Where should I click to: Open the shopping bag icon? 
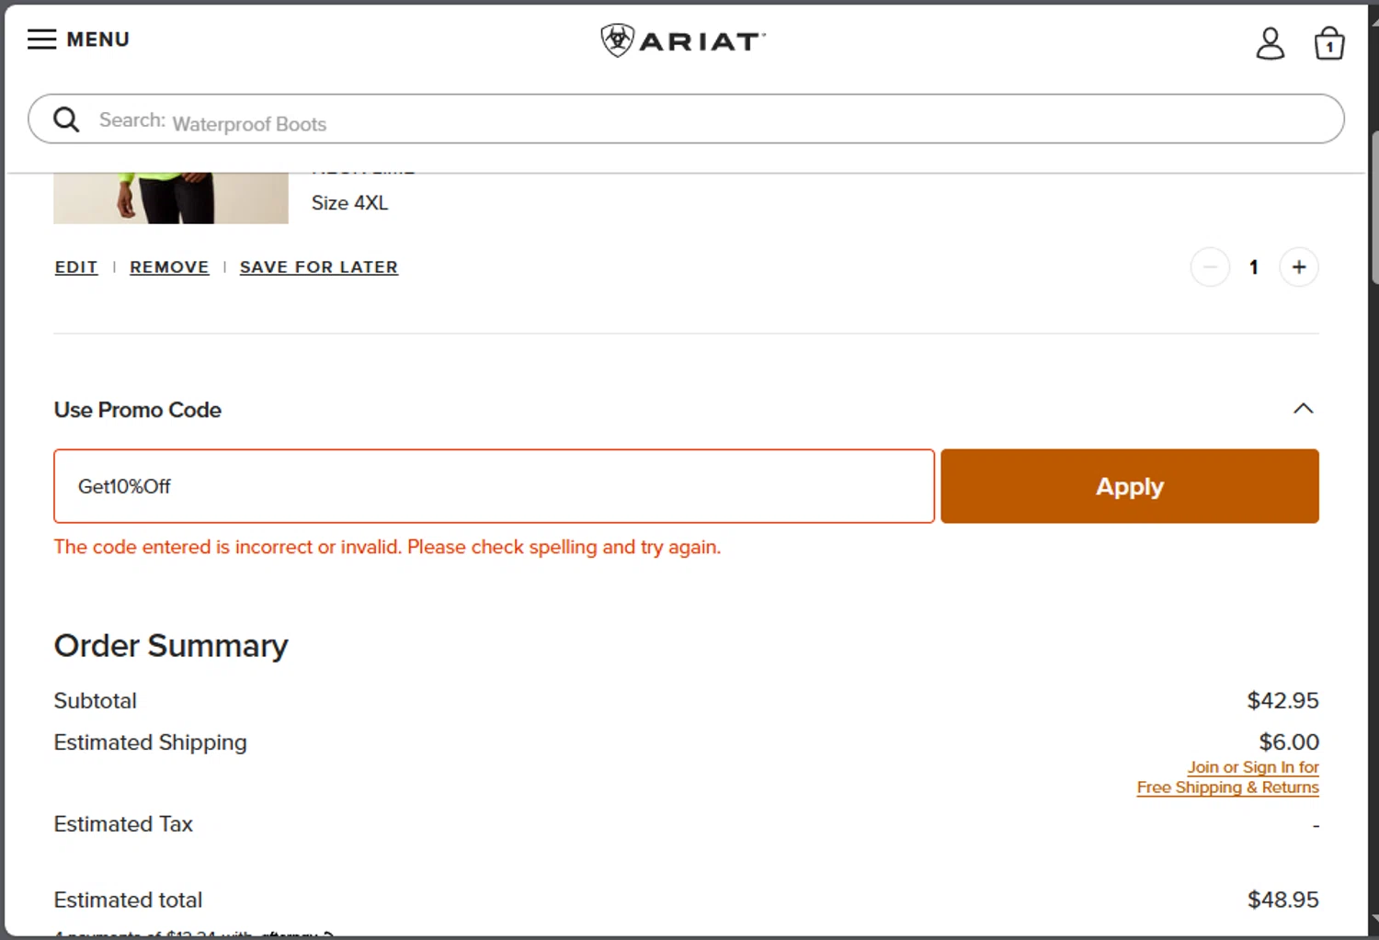[x=1328, y=43]
